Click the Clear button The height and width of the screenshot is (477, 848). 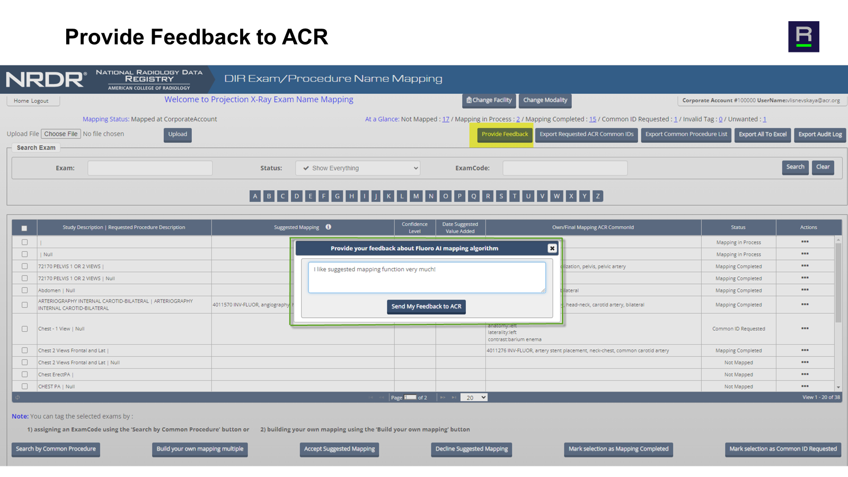coord(823,167)
